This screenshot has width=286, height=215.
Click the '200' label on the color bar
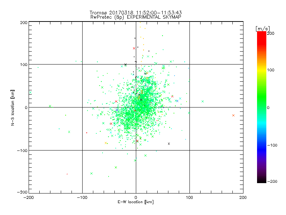coord(271,33)
